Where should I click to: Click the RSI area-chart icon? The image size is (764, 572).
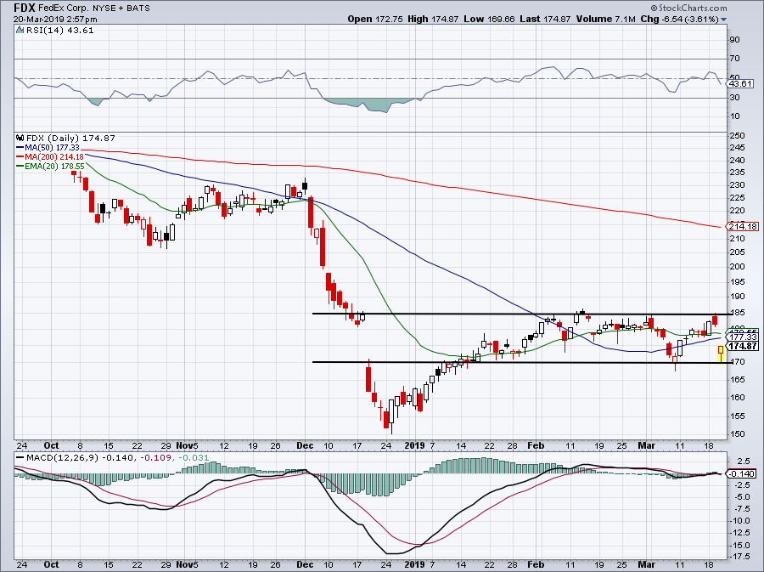(x=20, y=31)
